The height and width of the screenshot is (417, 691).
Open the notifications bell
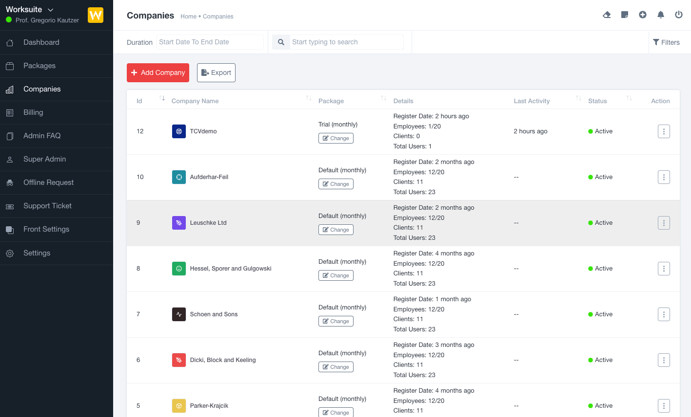pyautogui.click(x=661, y=15)
